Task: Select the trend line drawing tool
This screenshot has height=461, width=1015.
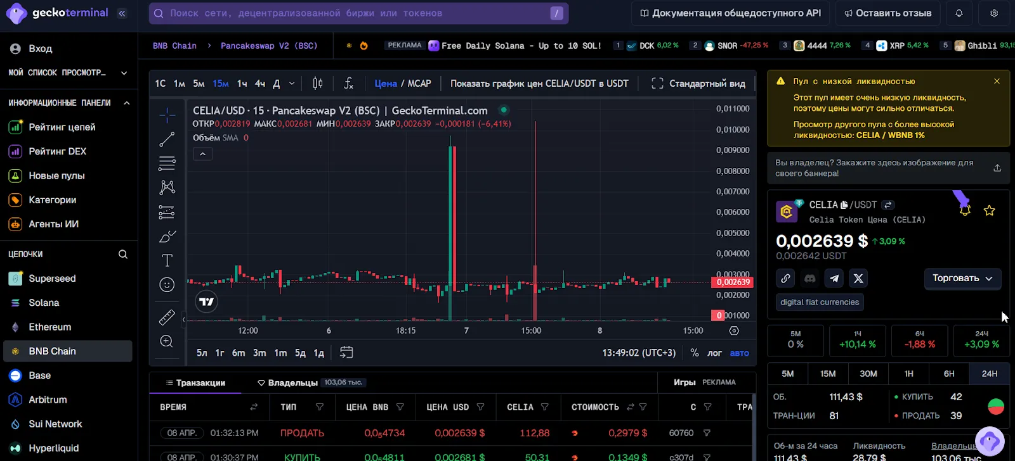Action: click(167, 139)
